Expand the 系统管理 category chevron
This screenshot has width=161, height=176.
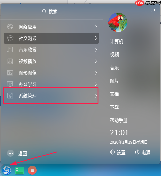96,96
